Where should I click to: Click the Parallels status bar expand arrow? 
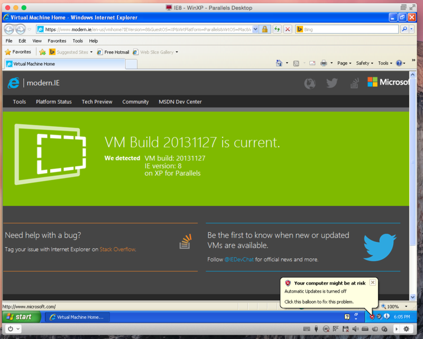coord(396,329)
